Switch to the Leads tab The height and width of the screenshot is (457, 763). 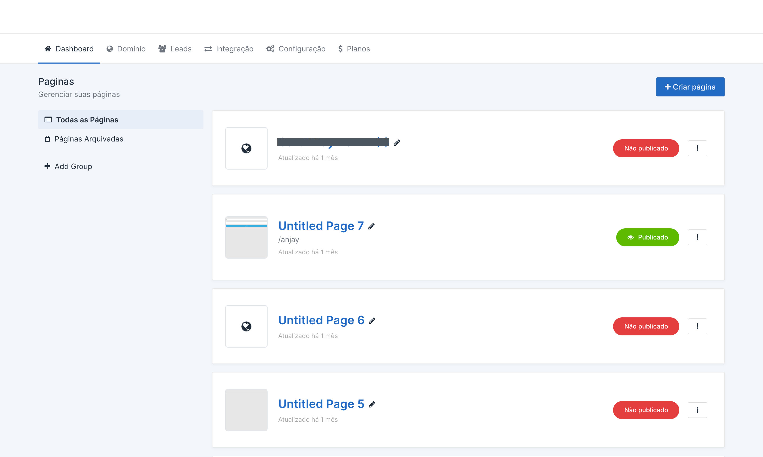(175, 49)
